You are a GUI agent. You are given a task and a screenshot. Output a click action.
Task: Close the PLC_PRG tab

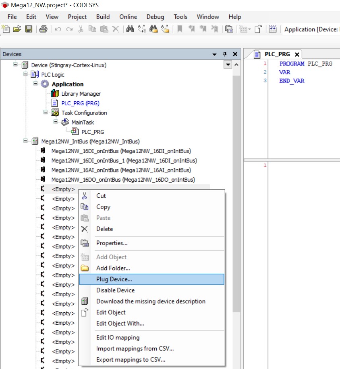tap(297, 54)
